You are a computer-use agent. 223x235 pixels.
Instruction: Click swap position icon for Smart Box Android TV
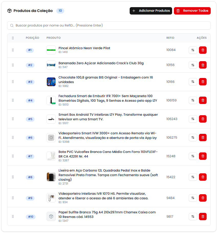[x=193, y=119]
